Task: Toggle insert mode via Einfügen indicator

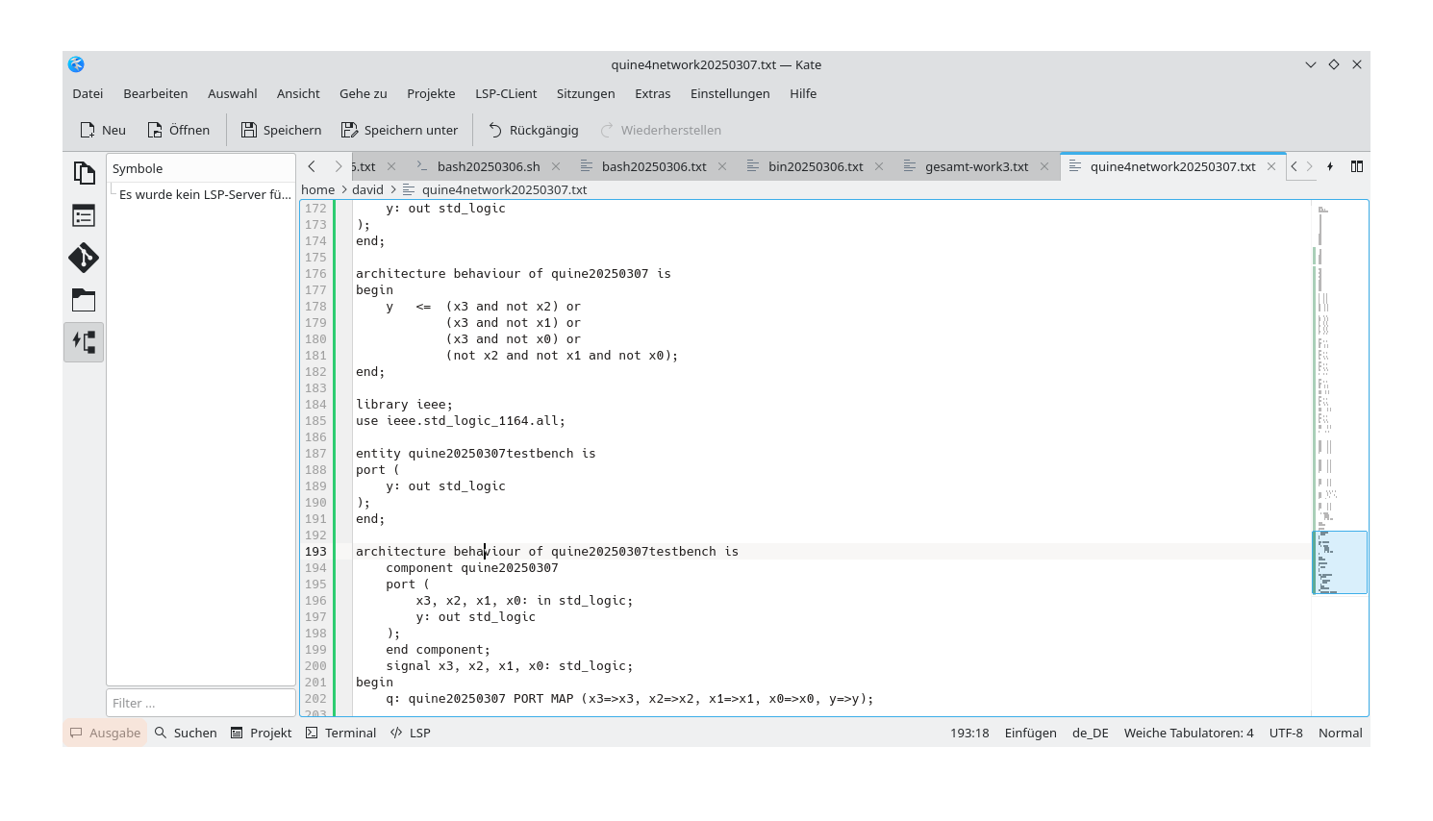Action: click(x=1030, y=733)
